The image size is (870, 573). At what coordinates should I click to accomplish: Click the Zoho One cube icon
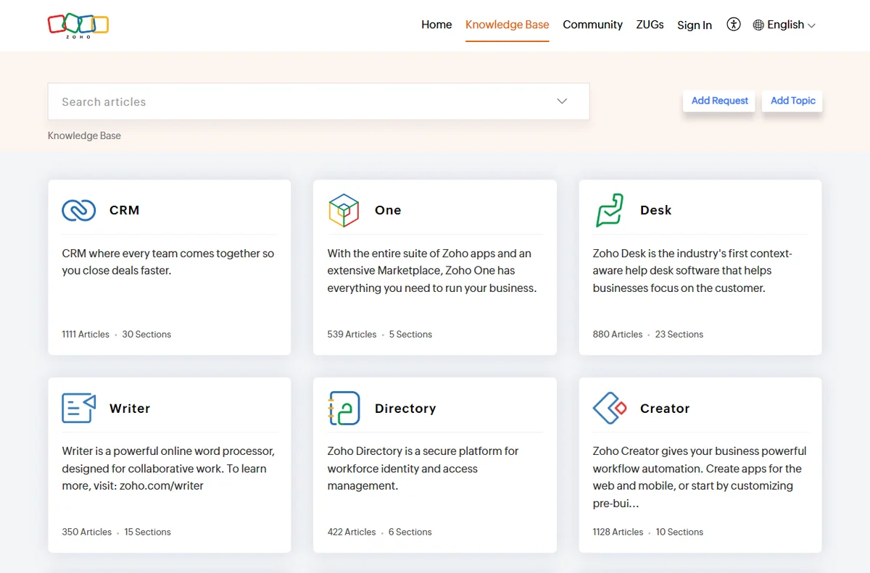344,210
